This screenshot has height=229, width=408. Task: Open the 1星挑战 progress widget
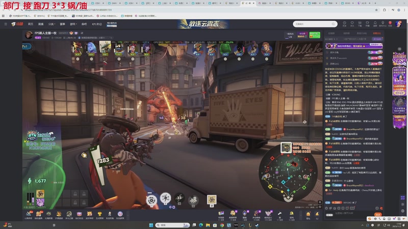point(290,35)
